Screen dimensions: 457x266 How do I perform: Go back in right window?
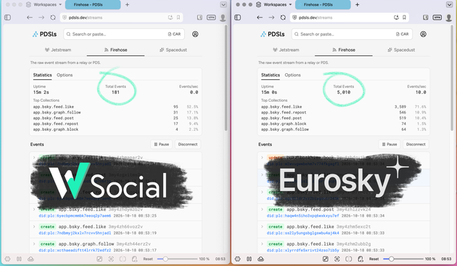click(x=260, y=17)
